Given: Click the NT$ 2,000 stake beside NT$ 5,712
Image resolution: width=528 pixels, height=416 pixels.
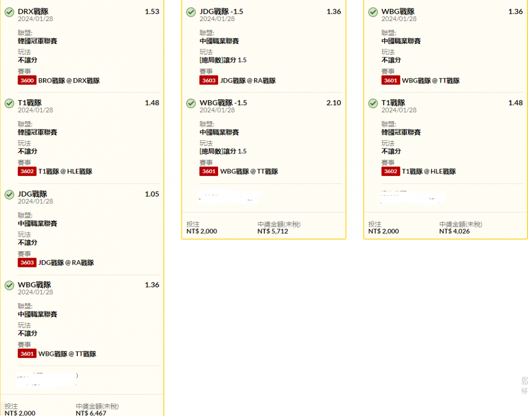Looking at the screenshot, I should 202,231.
